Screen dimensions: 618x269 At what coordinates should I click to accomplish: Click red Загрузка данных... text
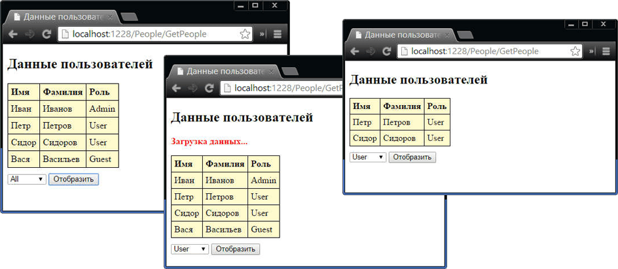tap(209, 142)
